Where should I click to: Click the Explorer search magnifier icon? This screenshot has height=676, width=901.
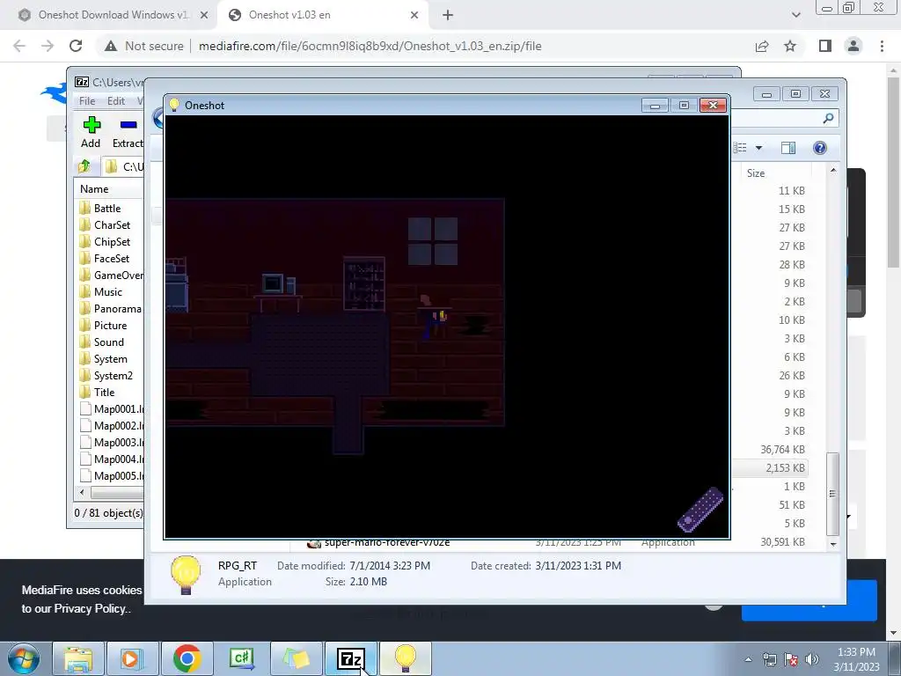[x=828, y=119]
